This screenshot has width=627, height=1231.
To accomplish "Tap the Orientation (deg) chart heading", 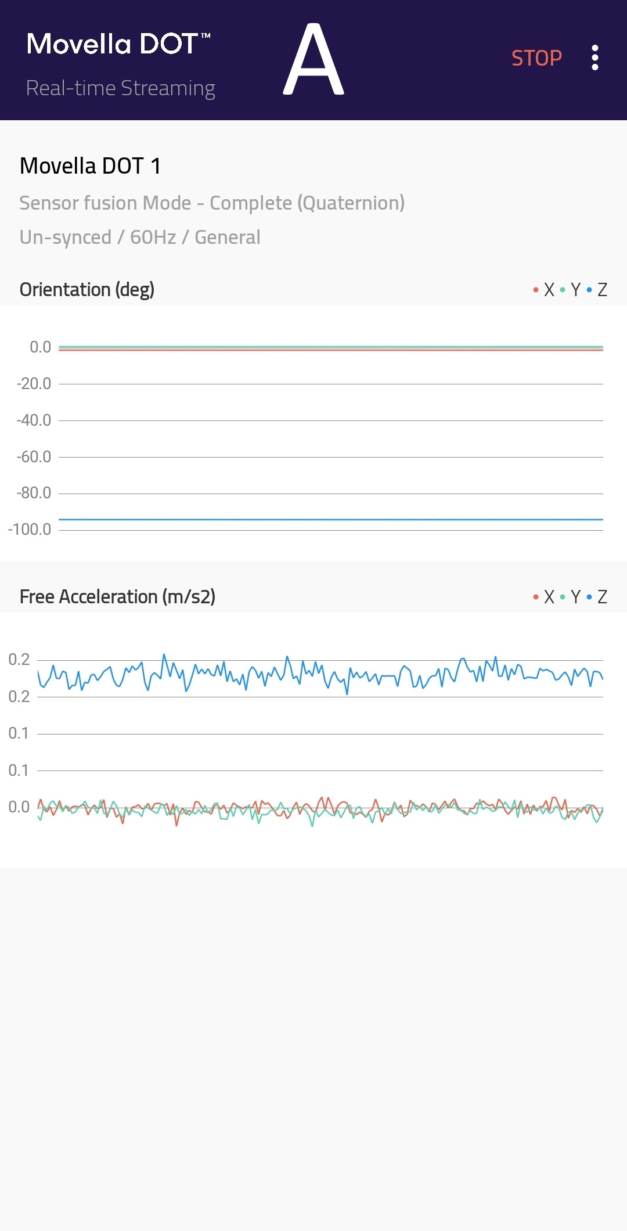I will coord(87,289).
